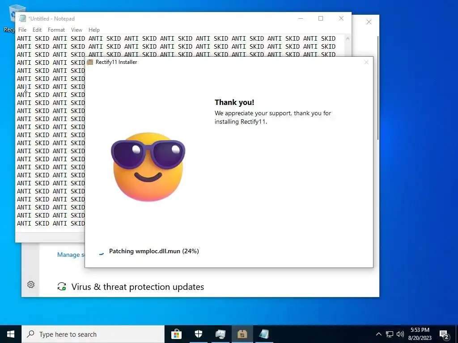Open the Windows Start menu
Viewport: 458px width, 343px height.
[11, 334]
